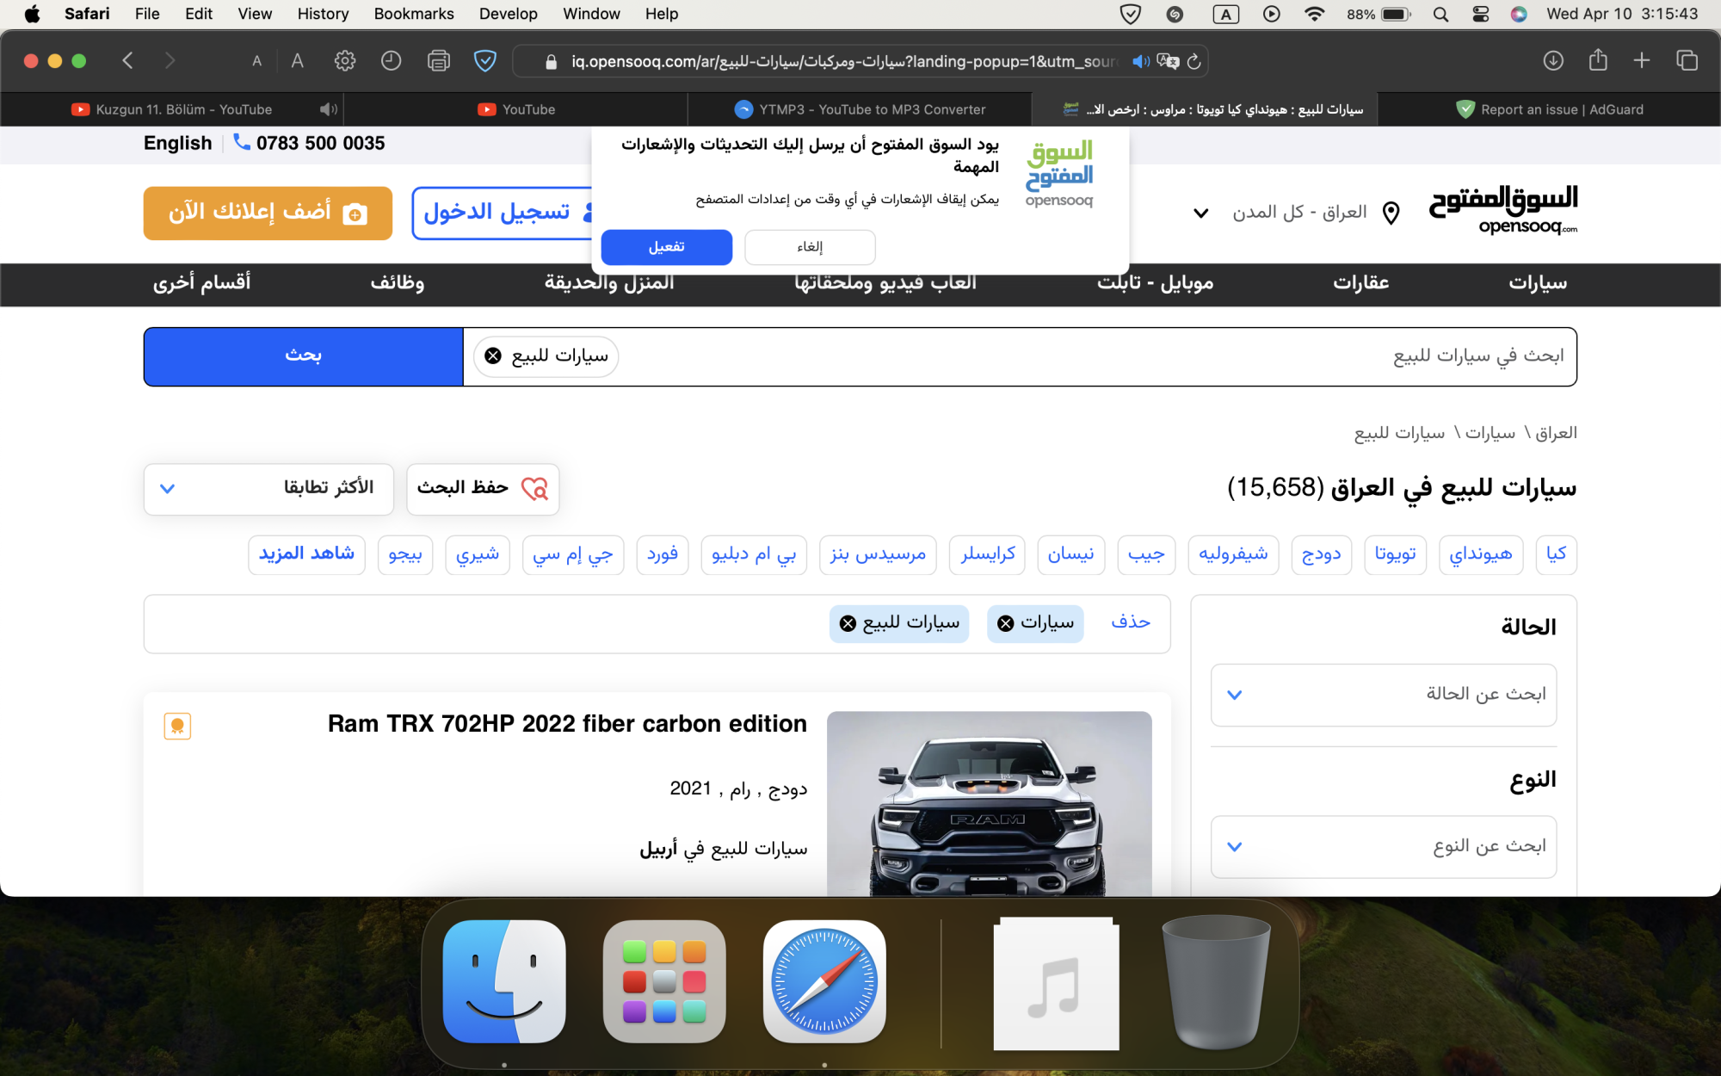Click the Share icon in Safari toolbar

(x=1598, y=60)
